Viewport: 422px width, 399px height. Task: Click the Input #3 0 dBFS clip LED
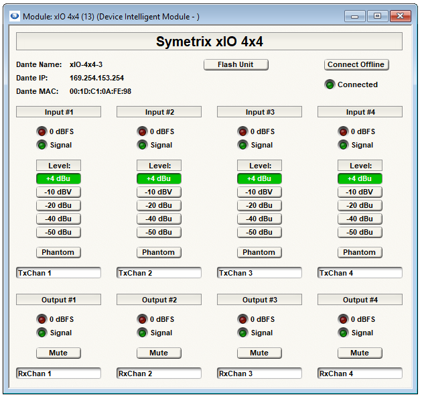point(242,131)
